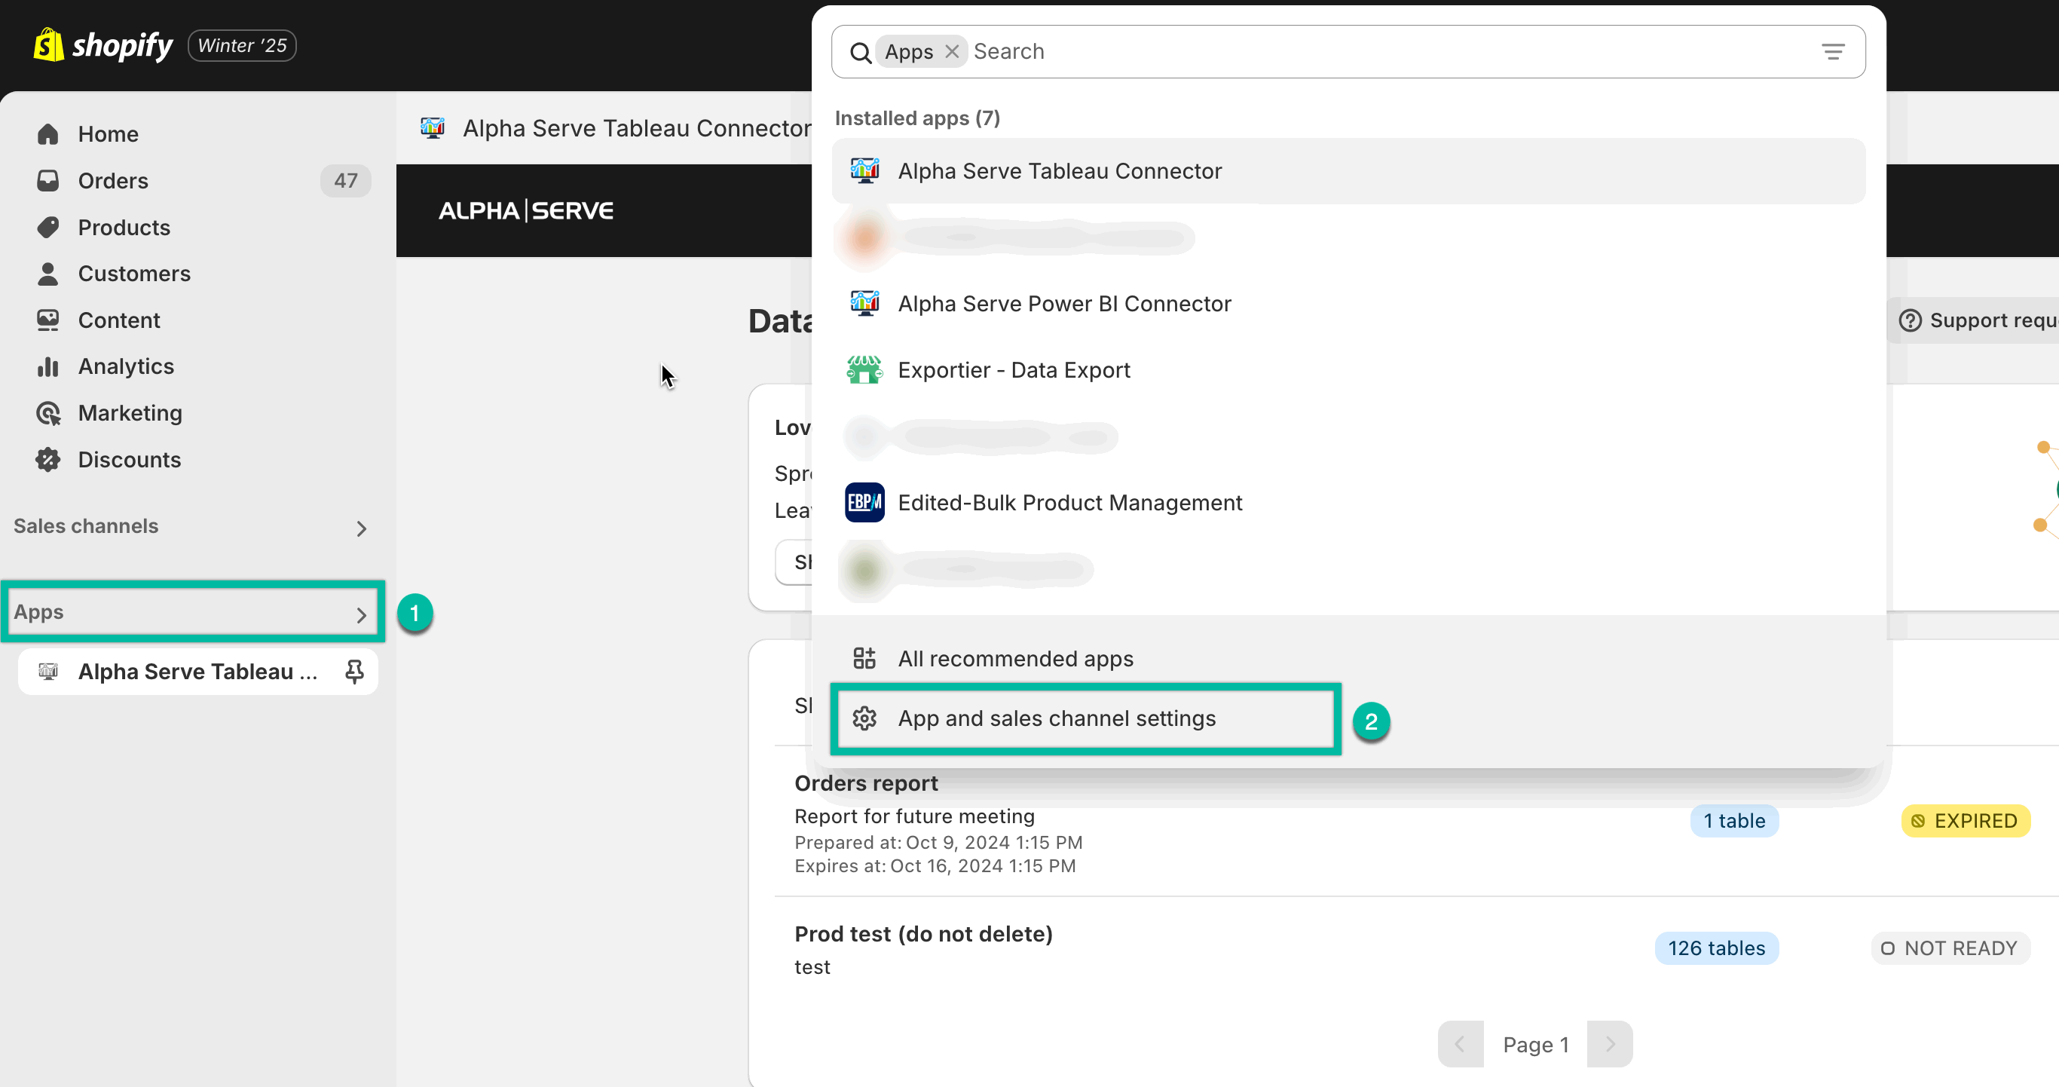
Task: Click the NOT READY status badge
Action: (1950, 948)
